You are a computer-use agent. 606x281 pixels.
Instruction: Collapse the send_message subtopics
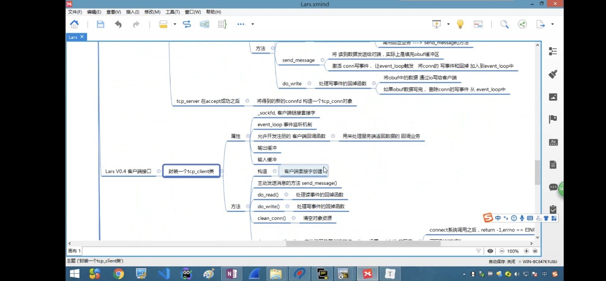[x=322, y=60]
